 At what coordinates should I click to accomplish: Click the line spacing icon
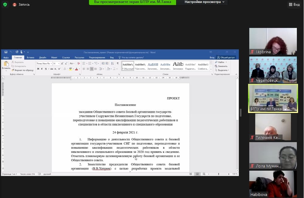coord(101,69)
